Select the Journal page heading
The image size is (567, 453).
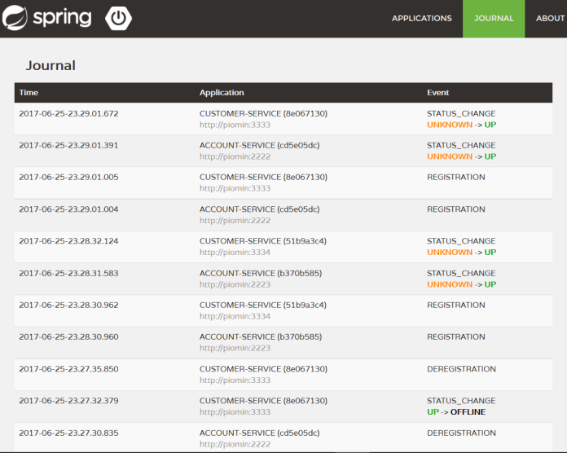click(x=51, y=65)
